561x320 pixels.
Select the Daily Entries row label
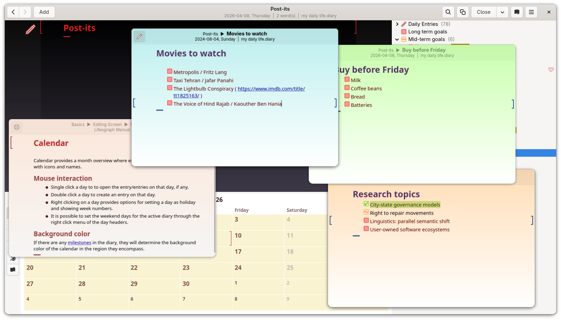[x=423, y=24]
